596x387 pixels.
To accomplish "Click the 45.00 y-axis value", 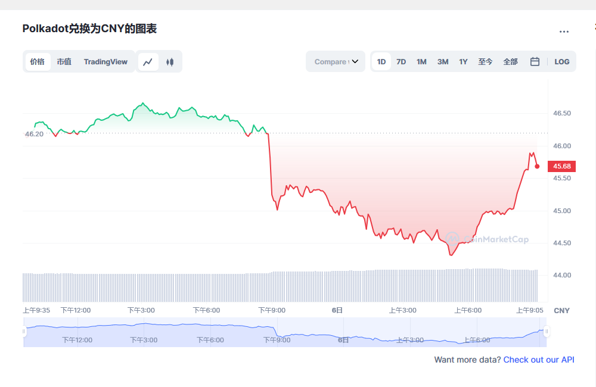I will pos(562,211).
